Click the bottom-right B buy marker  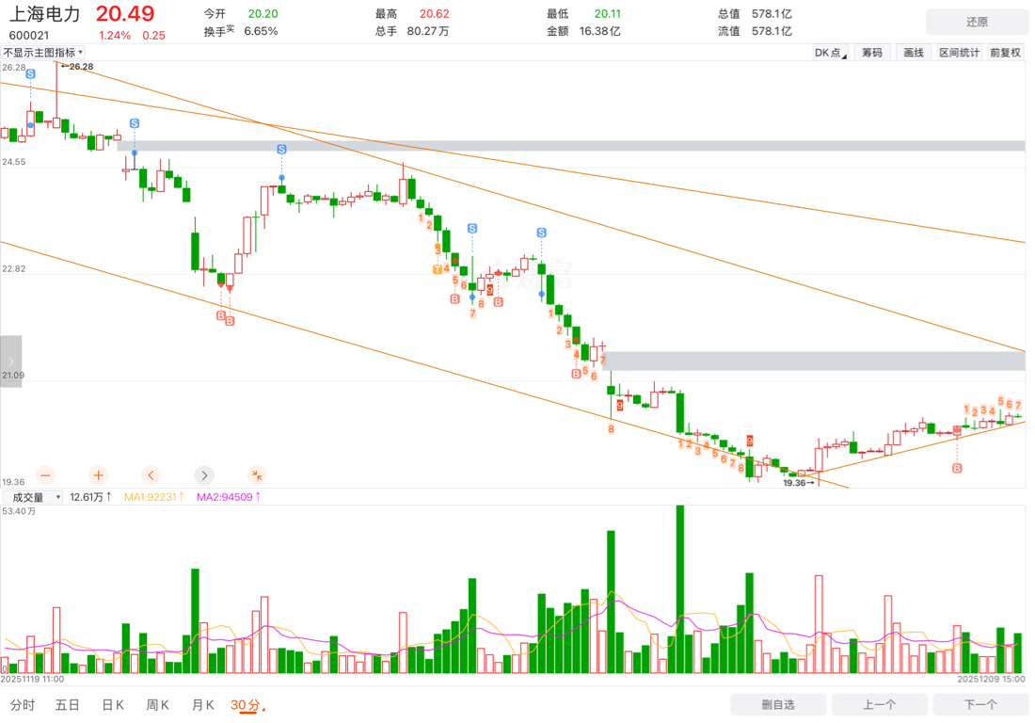coord(957,468)
